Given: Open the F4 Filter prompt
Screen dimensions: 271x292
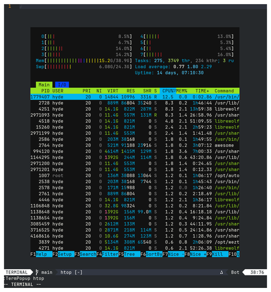Looking at the screenshot, I should tap(107, 254).
